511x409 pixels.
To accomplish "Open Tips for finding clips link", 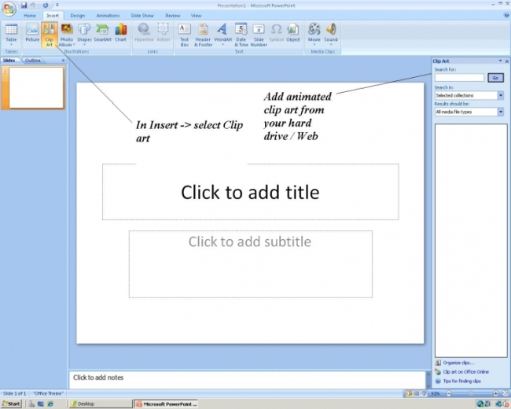I will pyautogui.click(x=461, y=381).
